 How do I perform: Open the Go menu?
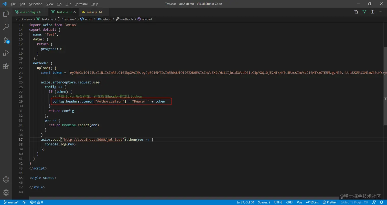click(x=59, y=4)
